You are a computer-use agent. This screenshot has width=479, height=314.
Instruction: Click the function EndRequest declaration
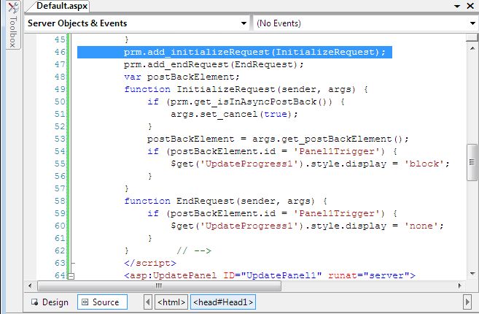point(225,201)
